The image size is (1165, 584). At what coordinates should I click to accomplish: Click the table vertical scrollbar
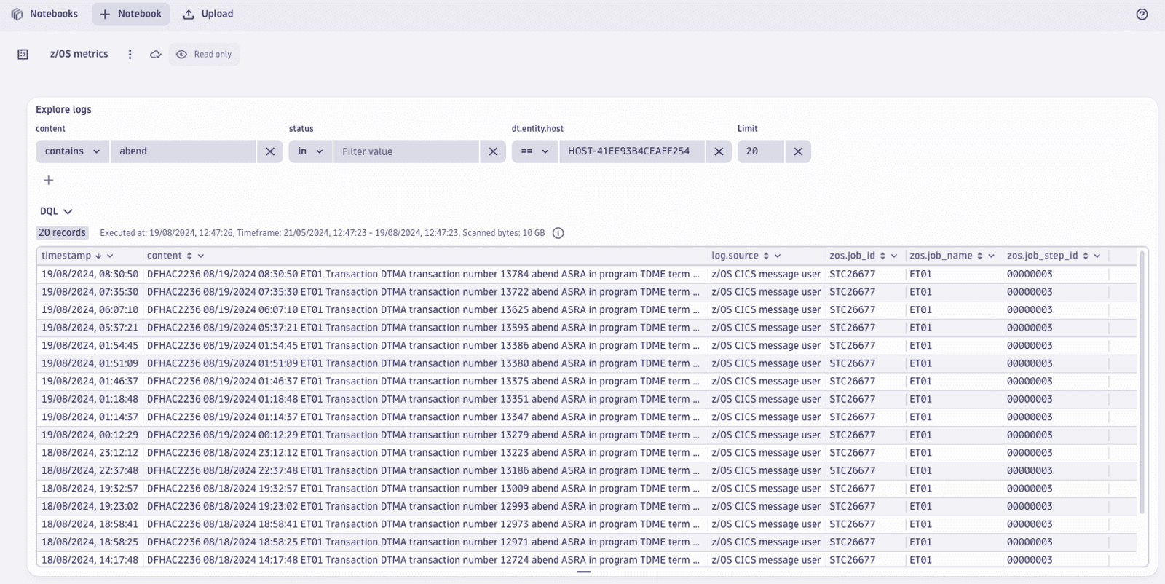point(1142,382)
